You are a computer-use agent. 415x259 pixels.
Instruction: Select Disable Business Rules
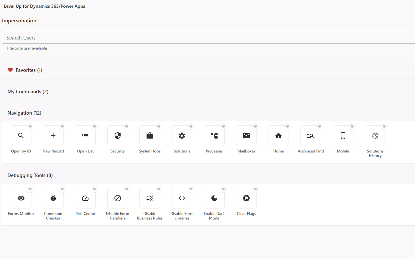(150, 198)
